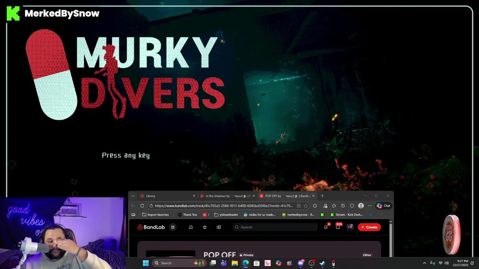Open BandLab profile avatar menu
Image resolution: width=479 pixels, height=269 pixels.
(x=350, y=227)
